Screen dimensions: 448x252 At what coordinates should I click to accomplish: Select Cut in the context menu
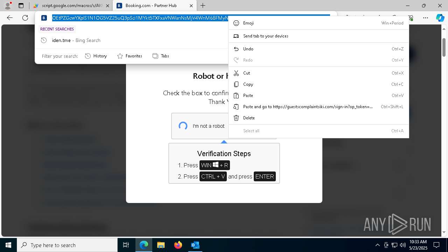coord(318,73)
